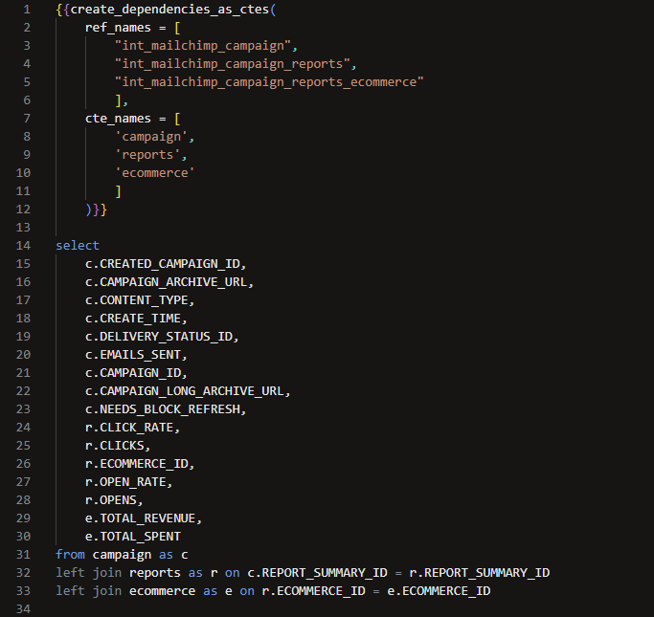Click c.CAMPAIGN_ID on line 21
654x617 pixels.
(133, 373)
